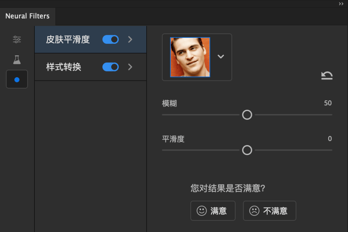The image size is (348, 232).
Task: Click the frowning face icon
Action: click(x=254, y=211)
